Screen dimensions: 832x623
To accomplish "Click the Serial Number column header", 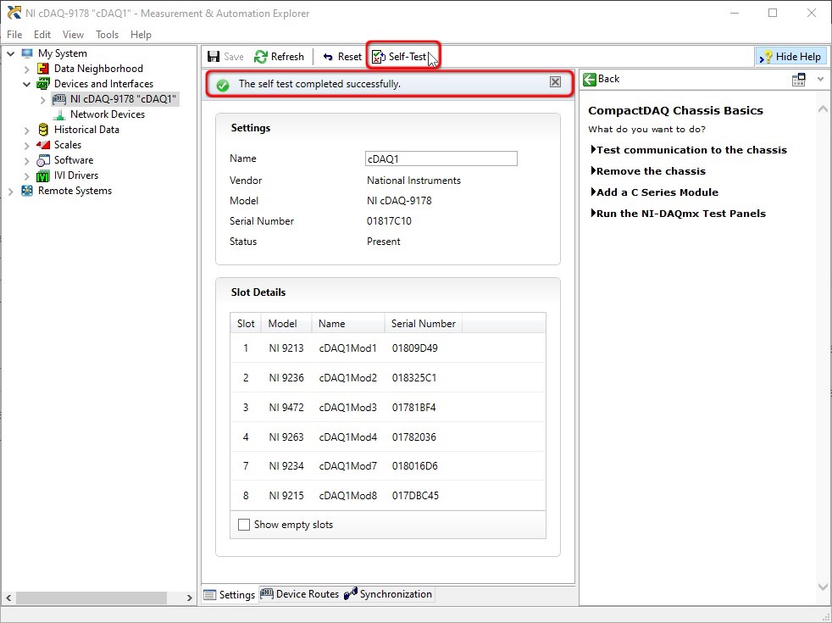I will [424, 323].
